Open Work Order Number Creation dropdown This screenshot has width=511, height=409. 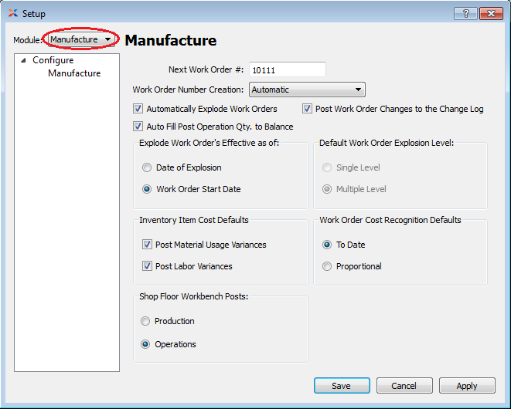(307, 90)
